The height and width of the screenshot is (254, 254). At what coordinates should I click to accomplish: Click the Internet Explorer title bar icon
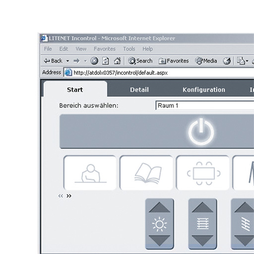pyautogui.click(x=44, y=38)
